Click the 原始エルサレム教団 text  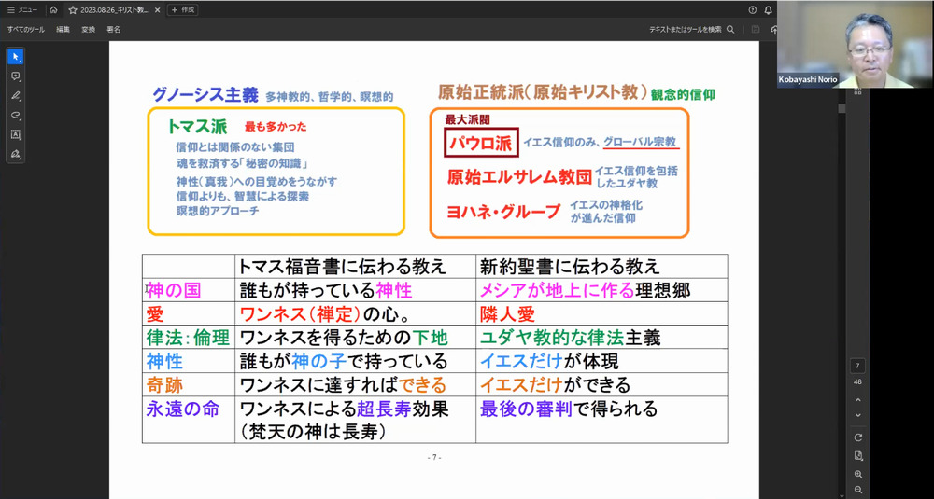click(518, 177)
